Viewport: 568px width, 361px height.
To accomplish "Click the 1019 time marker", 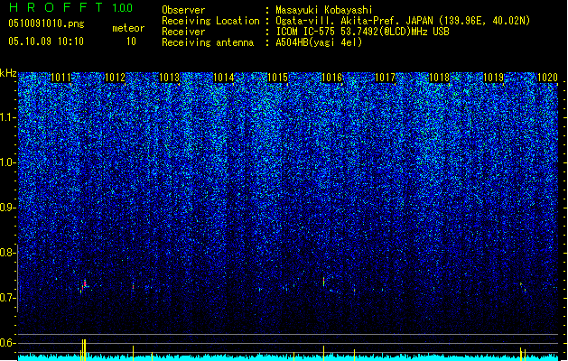I will [493, 78].
